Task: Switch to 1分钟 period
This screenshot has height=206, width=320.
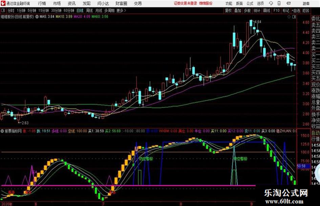Action: [21, 10]
